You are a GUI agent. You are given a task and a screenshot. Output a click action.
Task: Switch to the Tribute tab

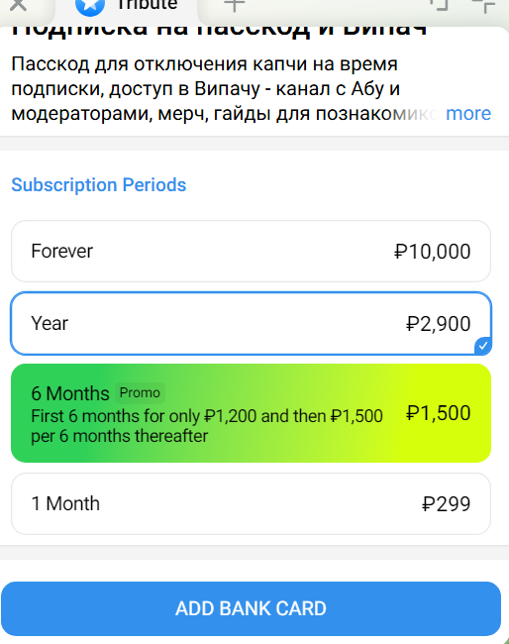pos(126,6)
